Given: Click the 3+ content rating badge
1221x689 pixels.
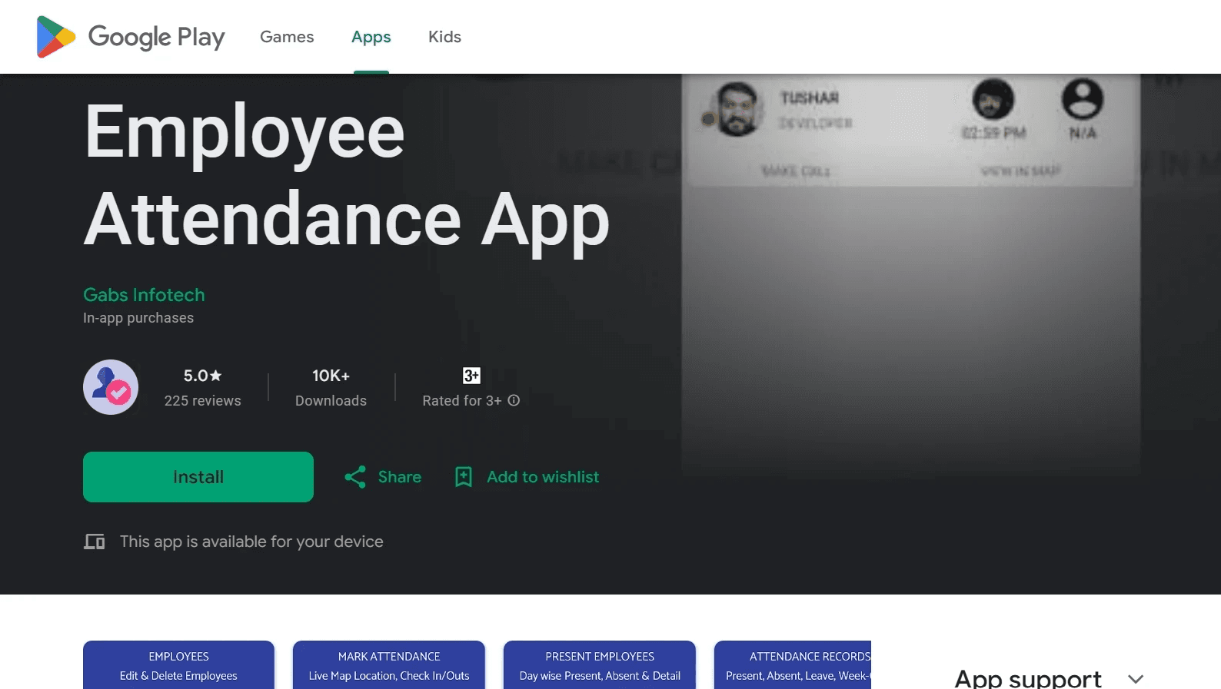Looking at the screenshot, I should (471, 376).
